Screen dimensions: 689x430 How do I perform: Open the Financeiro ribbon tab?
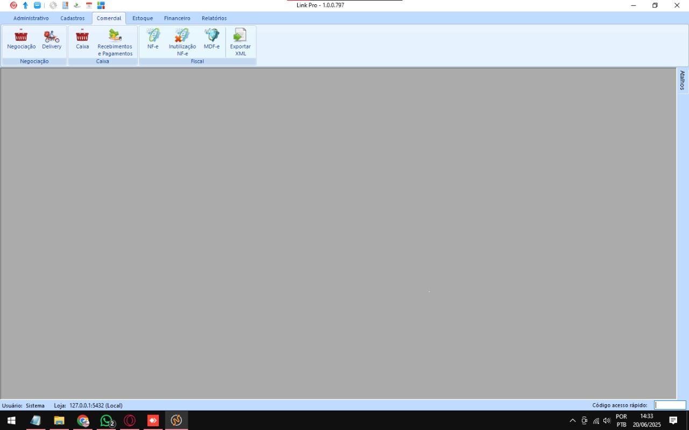click(177, 18)
